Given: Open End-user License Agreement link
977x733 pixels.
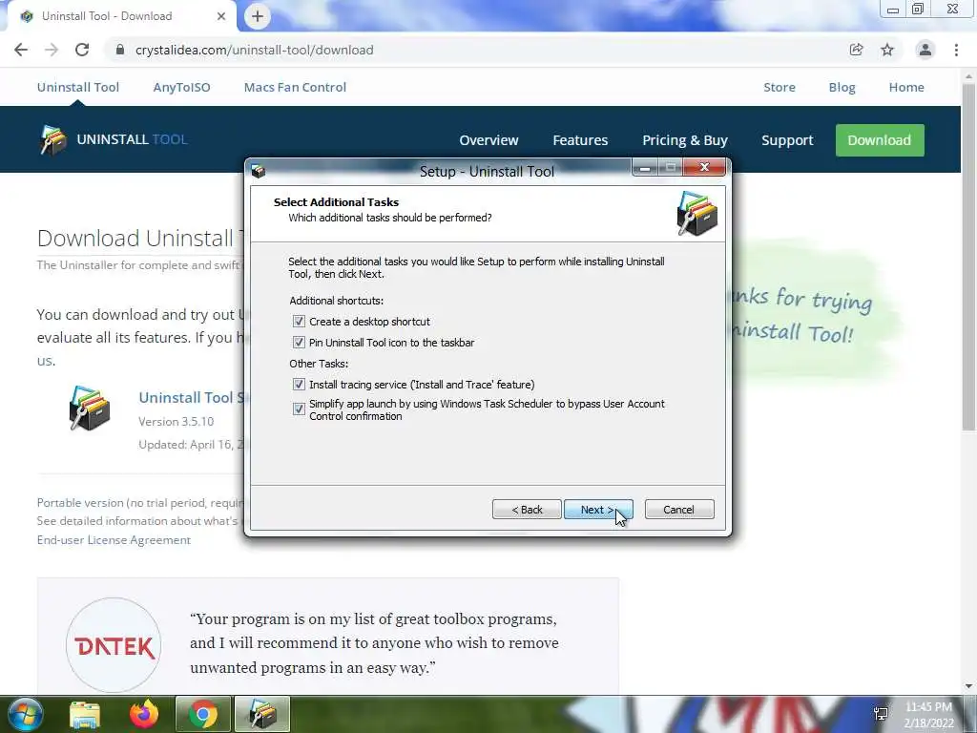Looking at the screenshot, I should click(x=114, y=540).
